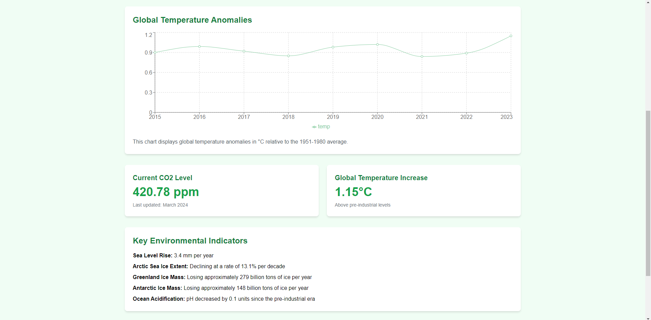Click the temp legend marker icon below the chart
This screenshot has width=651, height=320.
pos(314,127)
